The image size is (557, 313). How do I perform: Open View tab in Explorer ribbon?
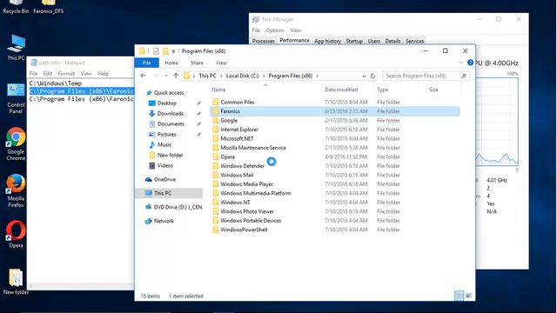click(x=221, y=63)
